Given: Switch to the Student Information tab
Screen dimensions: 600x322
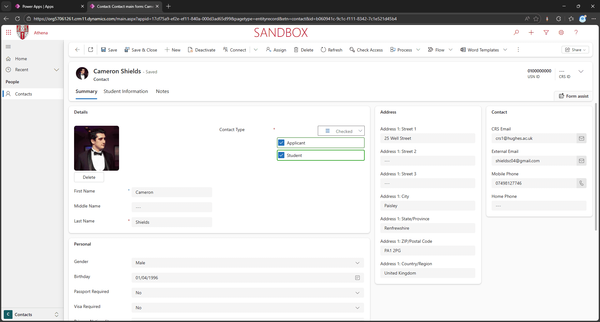Looking at the screenshot, I should tap(126, 91).
